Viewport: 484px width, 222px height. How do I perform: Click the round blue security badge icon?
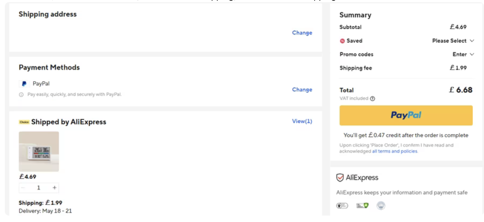coord(381,205)
